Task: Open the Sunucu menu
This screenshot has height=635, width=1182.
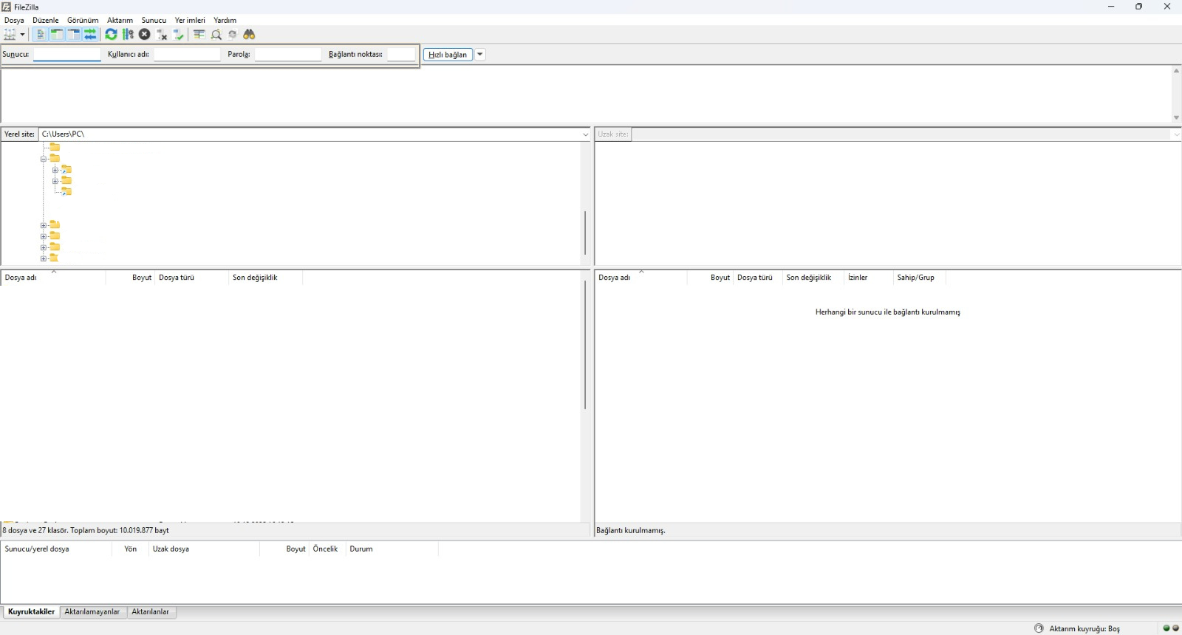Action: (154, 21)
